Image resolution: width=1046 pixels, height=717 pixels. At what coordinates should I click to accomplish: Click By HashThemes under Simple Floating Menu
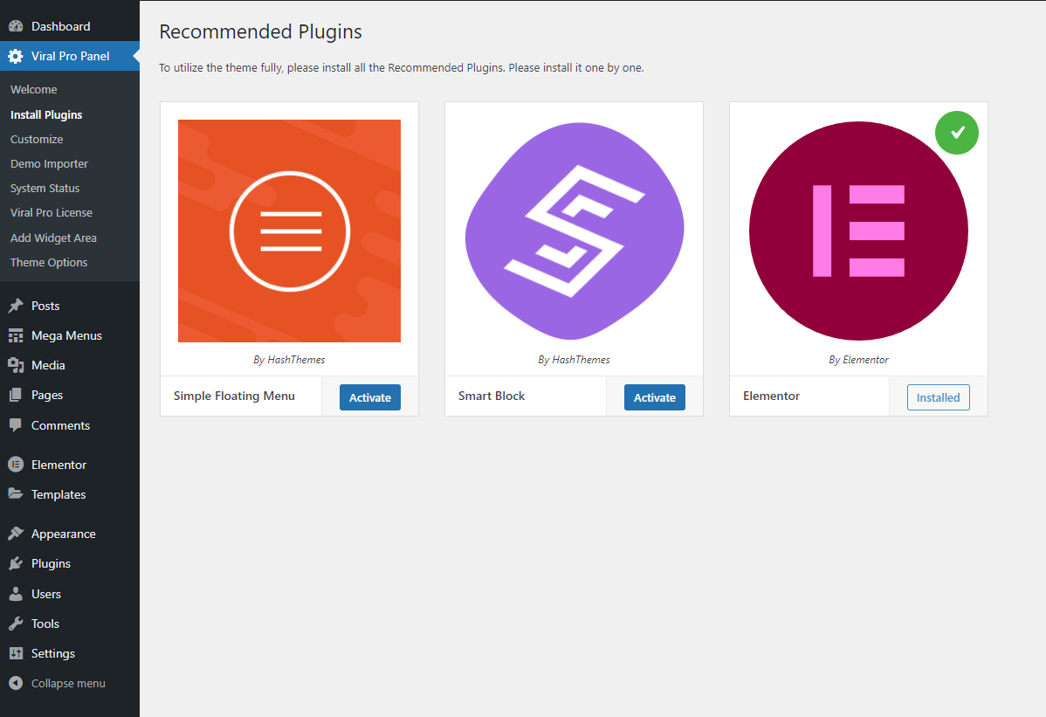[x=289, y=360]
